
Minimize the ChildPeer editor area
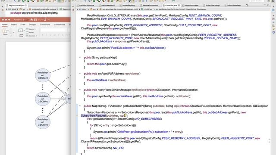265,5
